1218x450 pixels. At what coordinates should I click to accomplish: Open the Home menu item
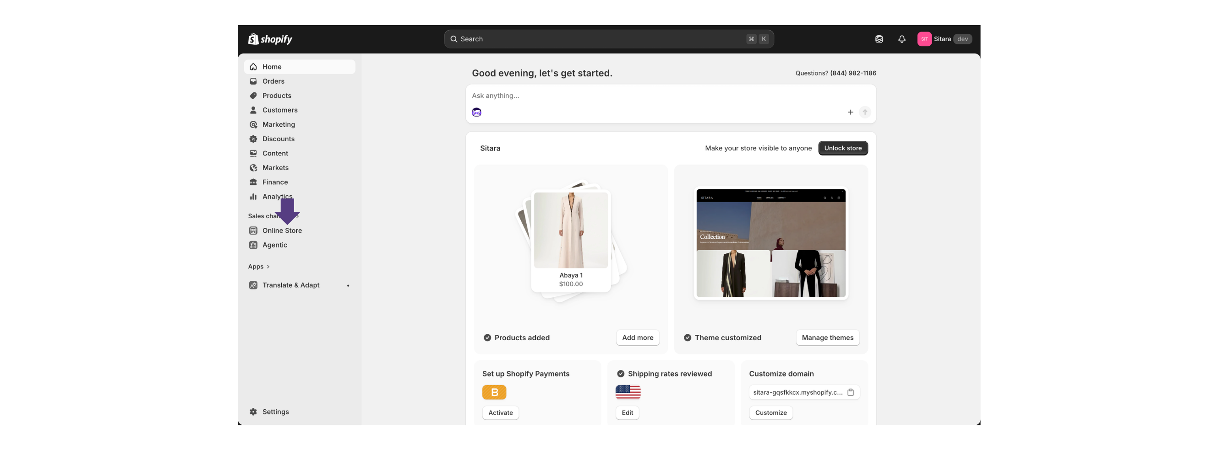299,67
